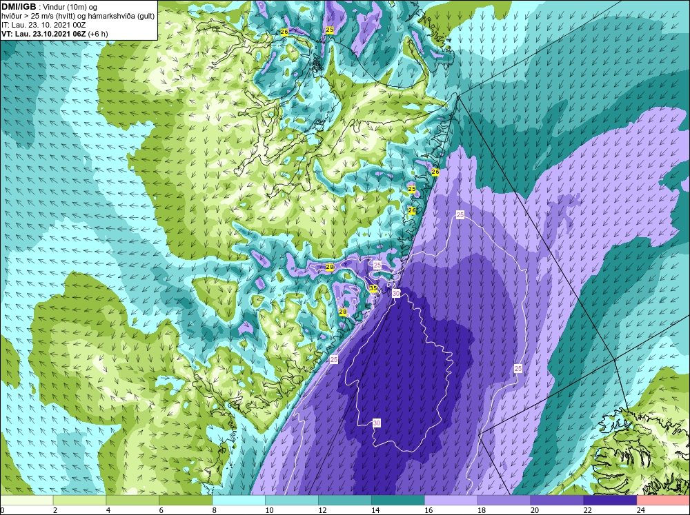Click the olive green 6–8 m/s legend swatch
Screen dimensions: 690x515
tap(186, 501)
